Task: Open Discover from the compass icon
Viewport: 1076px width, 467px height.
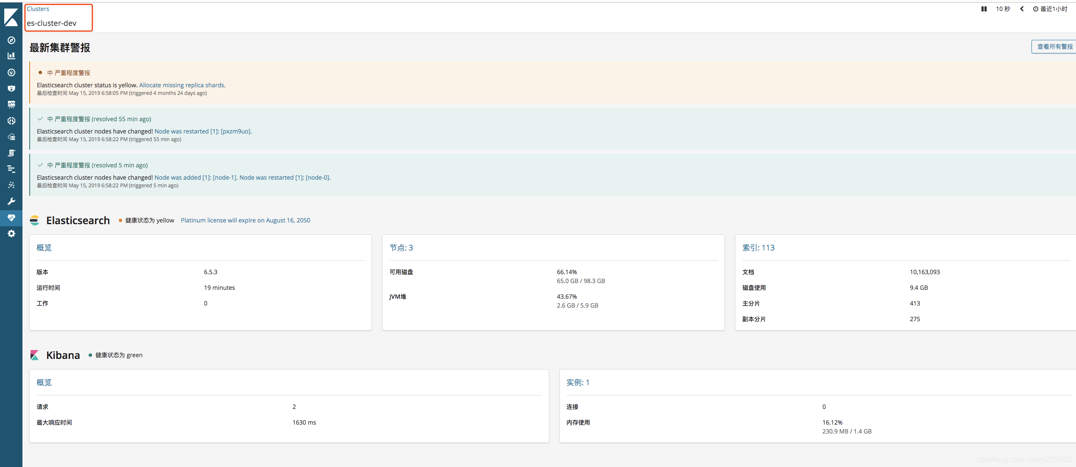Action: point(11,40)
